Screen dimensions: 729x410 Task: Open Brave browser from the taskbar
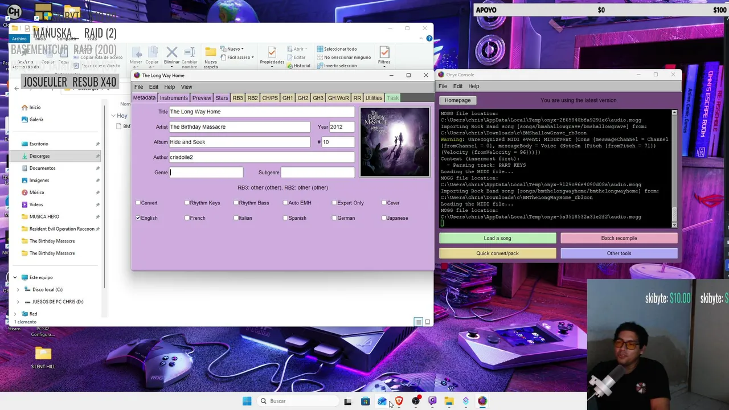pos(399,401)
